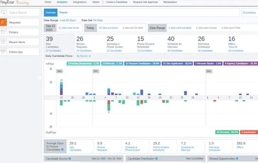
Task: Click info icon next to Candidate Source
Action: [x=70, y=158]
